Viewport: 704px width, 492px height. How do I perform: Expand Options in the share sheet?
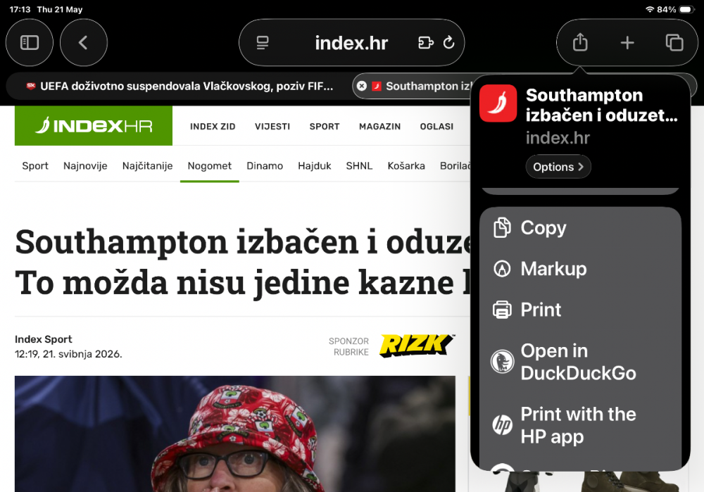(x=558, y=167)
